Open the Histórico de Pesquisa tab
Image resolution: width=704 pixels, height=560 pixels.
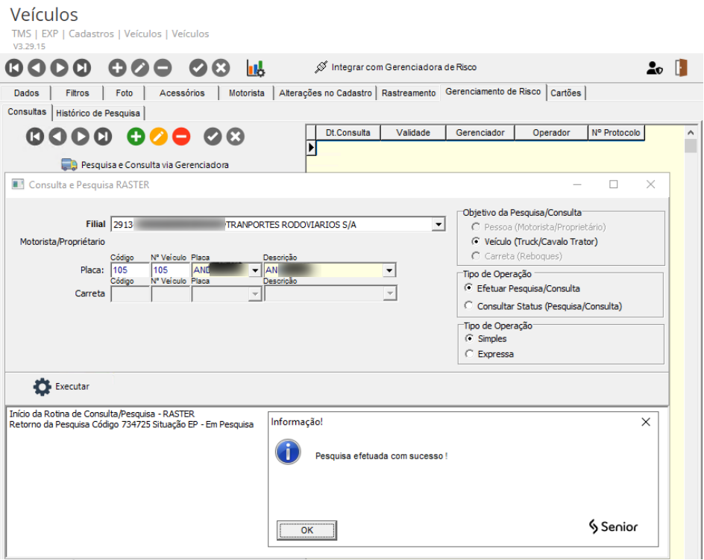98,113
